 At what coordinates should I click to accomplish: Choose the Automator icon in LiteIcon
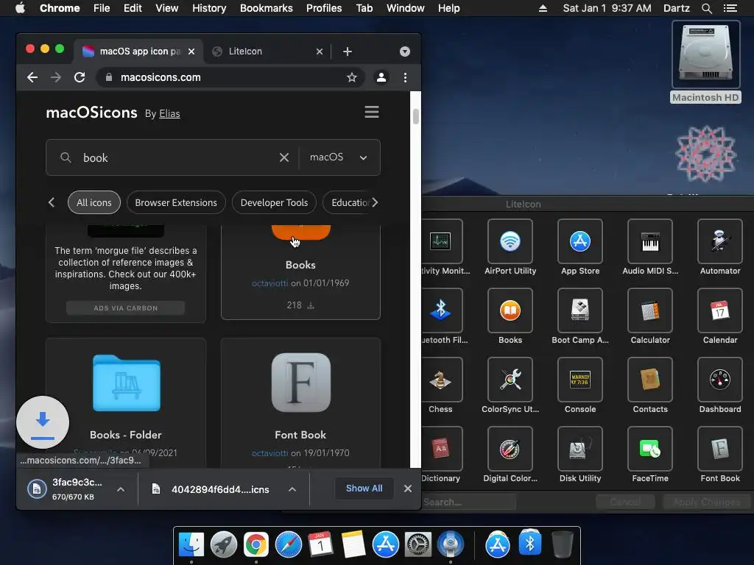tap(720, 241)
